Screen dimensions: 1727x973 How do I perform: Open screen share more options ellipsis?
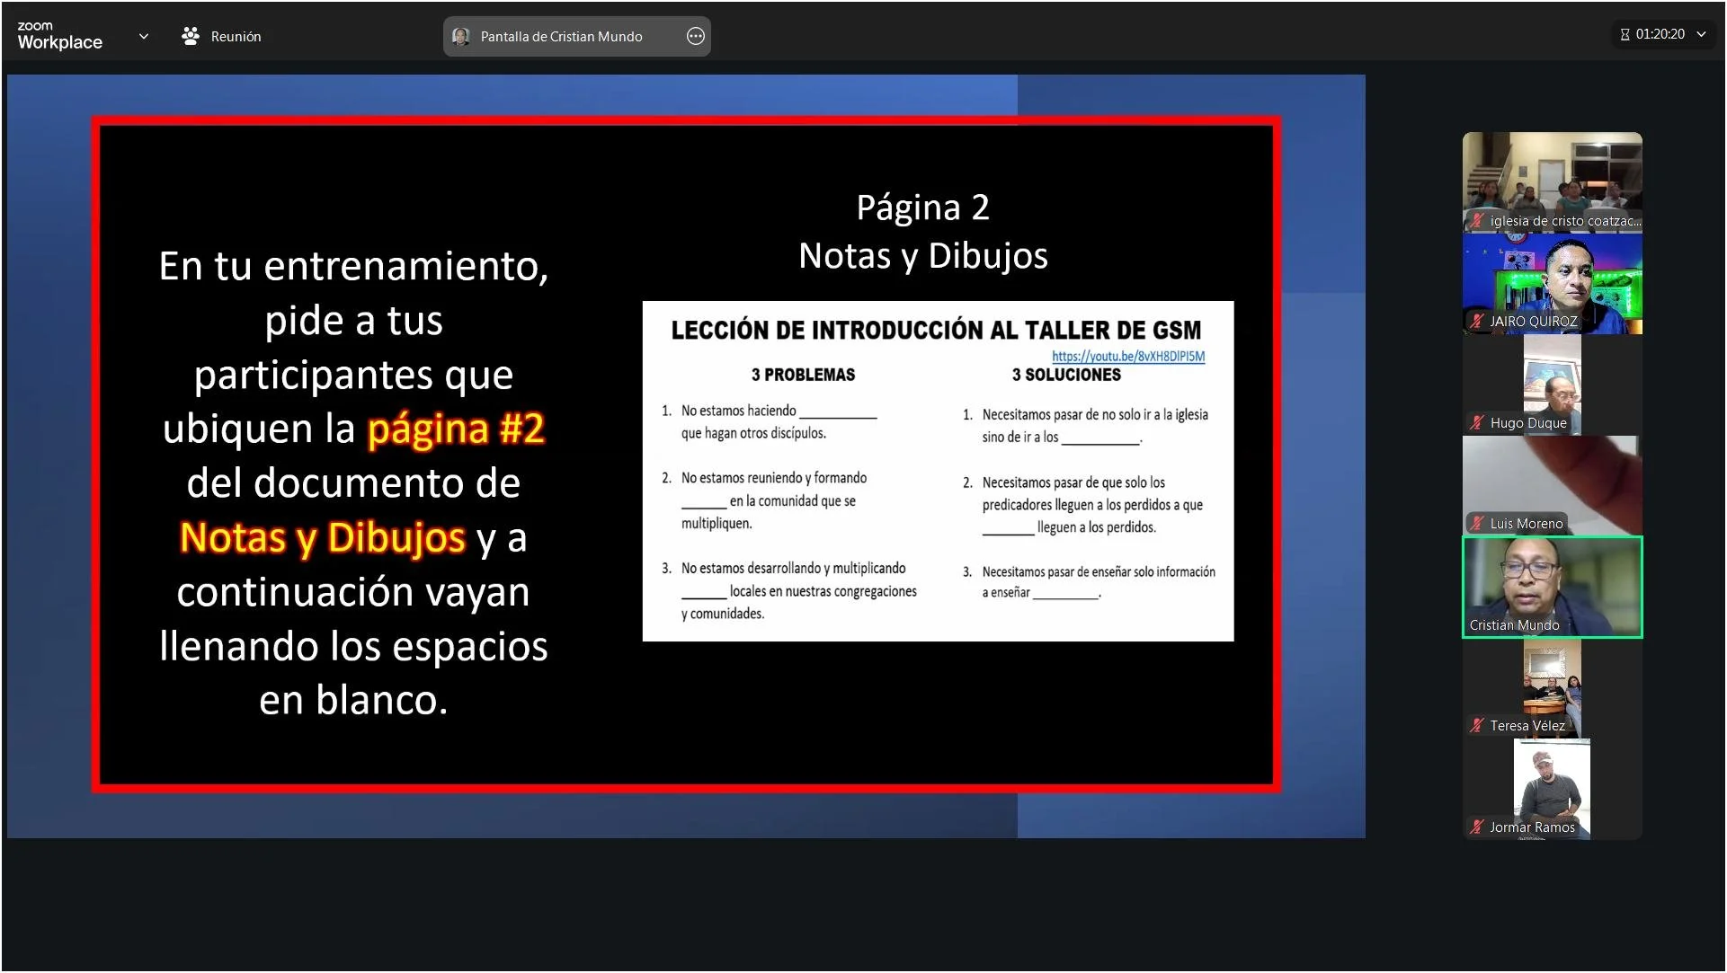coord(695,36)
